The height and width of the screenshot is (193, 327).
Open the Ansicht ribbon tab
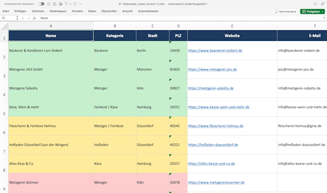[x=127, y=11]
